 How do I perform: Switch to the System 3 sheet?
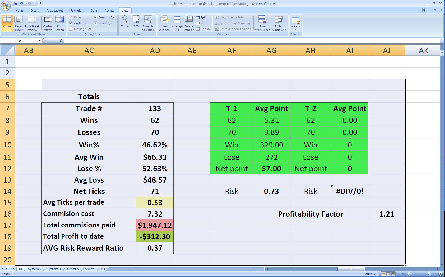pos(54,269)
